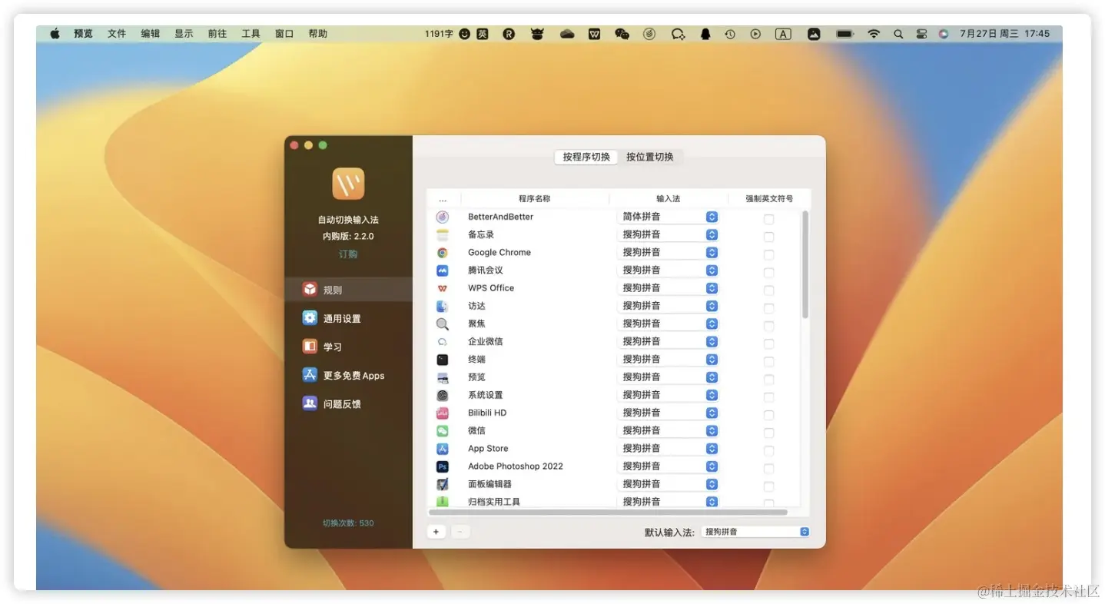Open the 显示 menu
Image resolution: width=1105 pixels, height=604 pixels.
[x=184, y=34]
